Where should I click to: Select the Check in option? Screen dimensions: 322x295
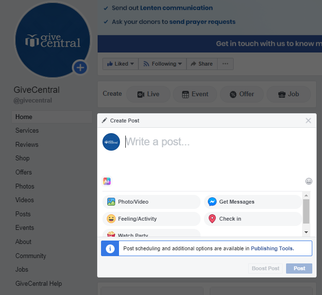253,219
